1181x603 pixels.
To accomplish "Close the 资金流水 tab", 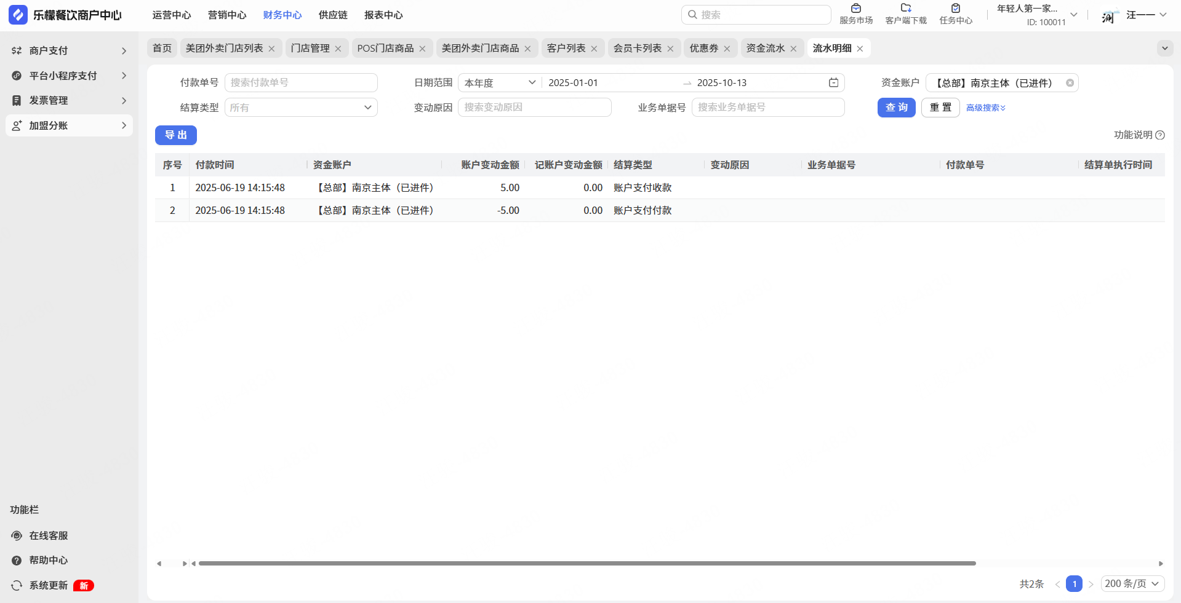I will click(793, 49).
